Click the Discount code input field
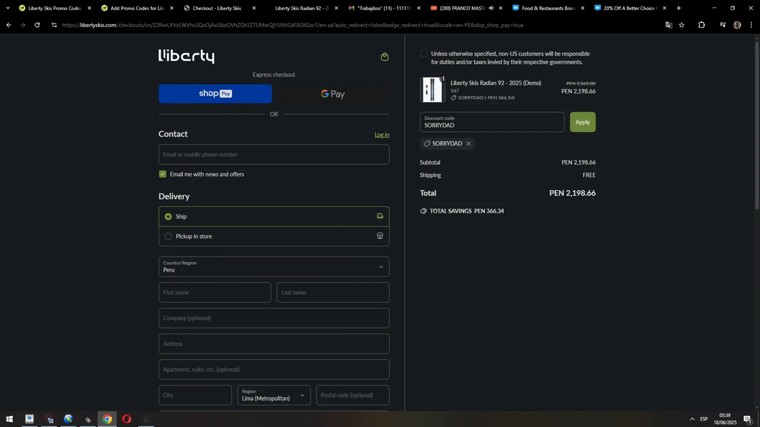This screenshot has width=760, height=427. coord(492,122)
